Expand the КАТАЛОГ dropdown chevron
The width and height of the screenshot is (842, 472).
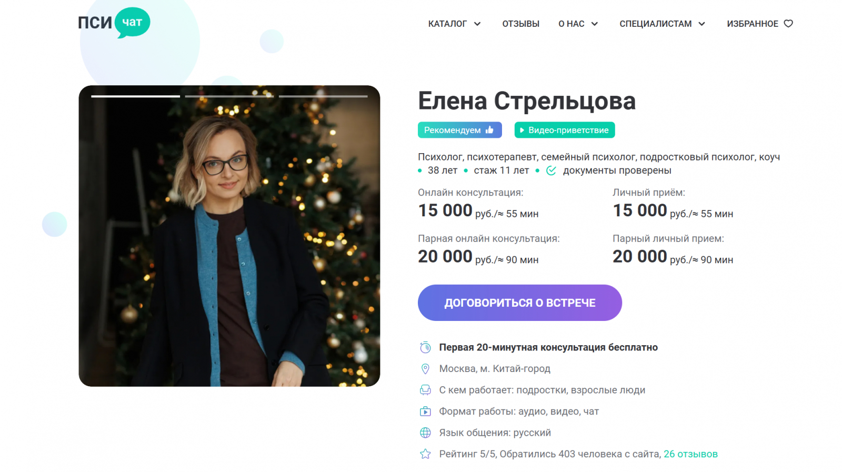pos(477,24)
